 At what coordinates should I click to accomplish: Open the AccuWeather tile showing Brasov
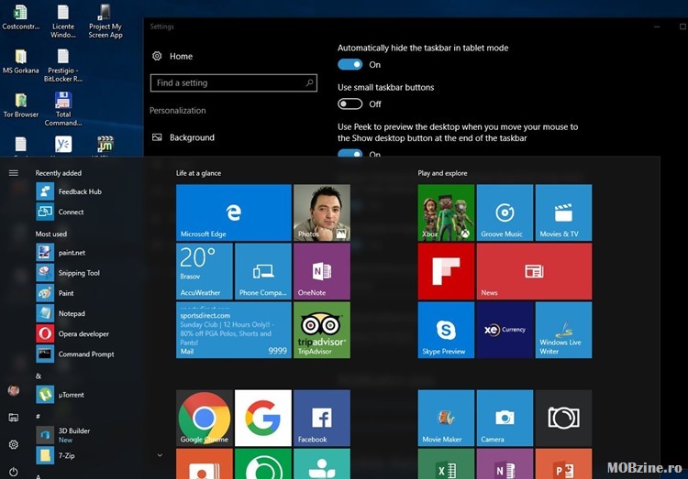click(204, 271)
